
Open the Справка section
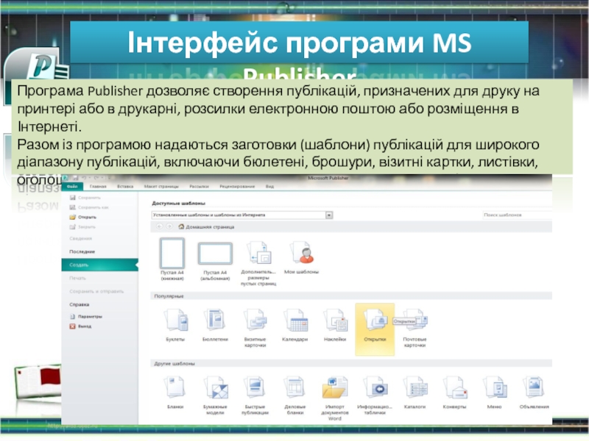pyautogui.click(x=79, y=304)
